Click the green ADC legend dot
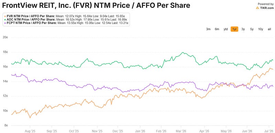The height and width of the screenshot is (133, 275). [5, 20]
